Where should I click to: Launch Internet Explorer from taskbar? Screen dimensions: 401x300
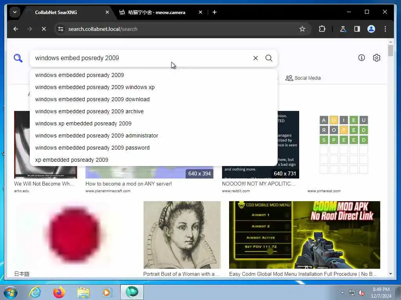tap(35, 292)
